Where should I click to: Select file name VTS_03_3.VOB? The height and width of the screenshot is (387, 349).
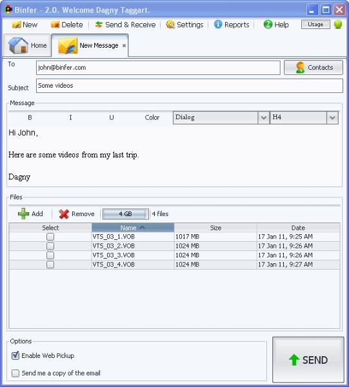click(114, 255)
